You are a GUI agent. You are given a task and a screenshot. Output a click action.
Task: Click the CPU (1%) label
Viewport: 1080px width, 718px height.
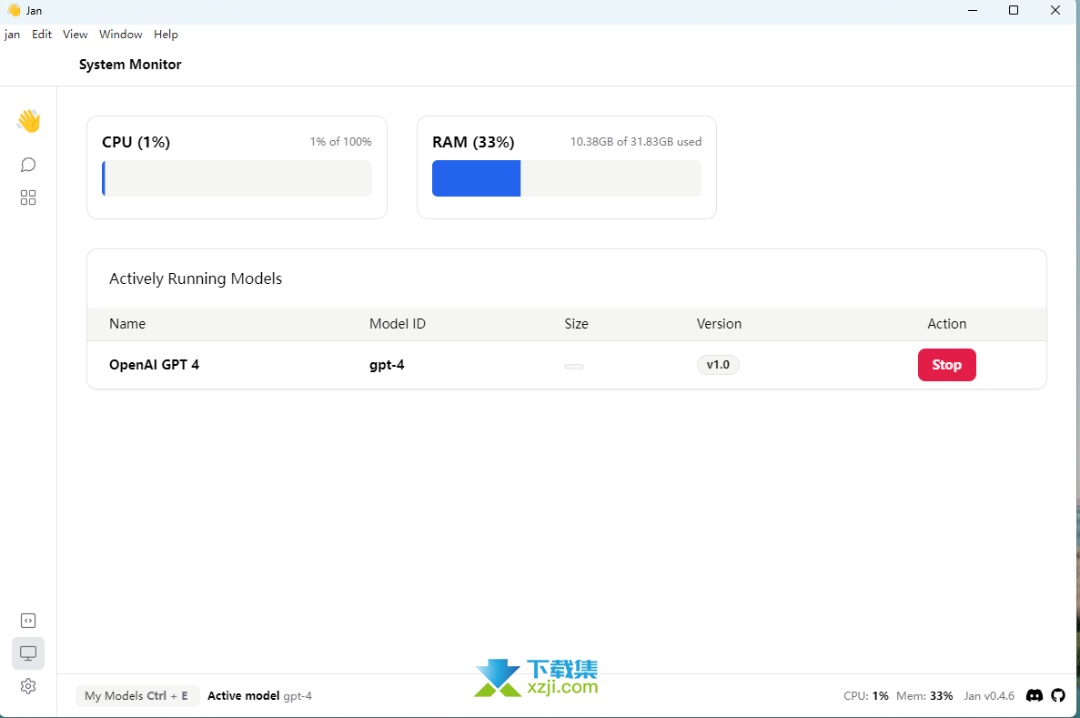coord(136,142)
